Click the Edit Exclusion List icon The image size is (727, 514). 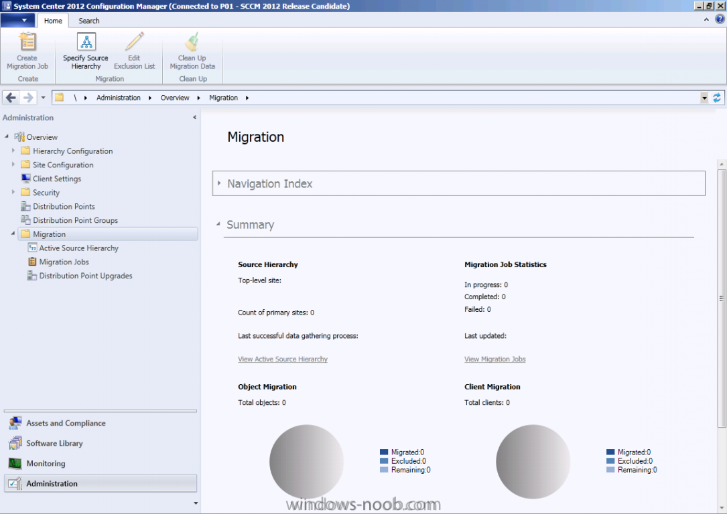click(x=135, y=41)
